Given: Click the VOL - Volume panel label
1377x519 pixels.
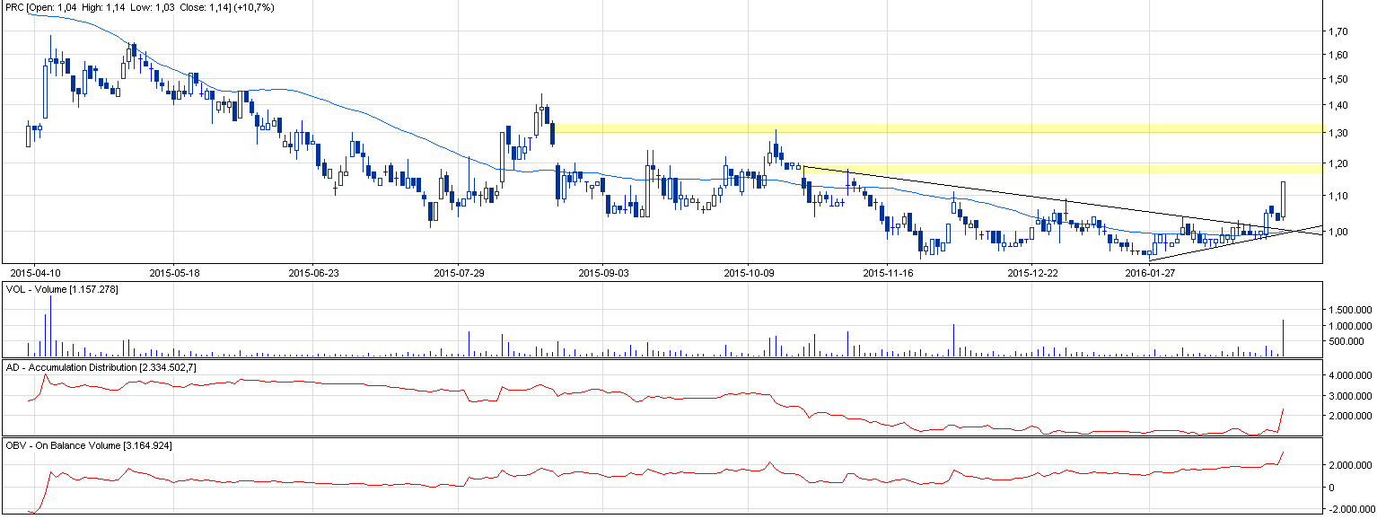Looking at the screenshot, I should tap(61, 290).
